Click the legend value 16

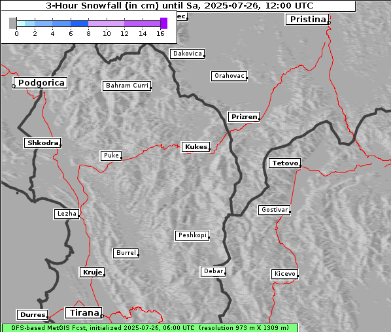tap(160, 33)
